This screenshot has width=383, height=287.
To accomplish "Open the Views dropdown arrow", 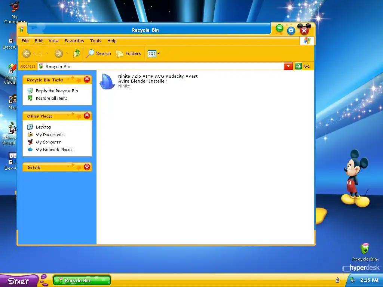I will coord(159,54).
